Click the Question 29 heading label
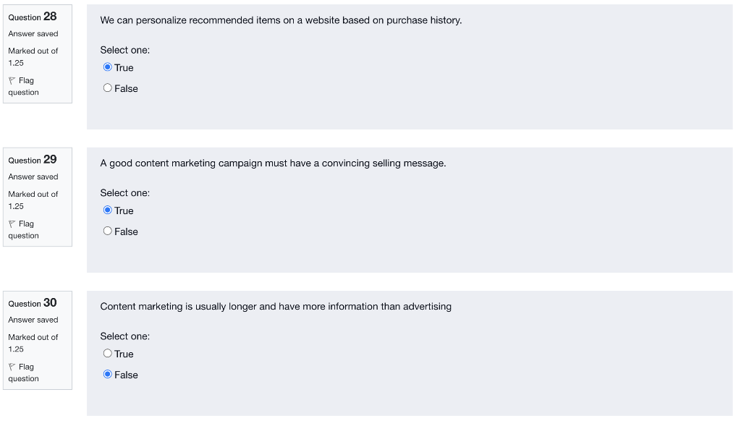The image size is (741, 421). coord(33,160)
